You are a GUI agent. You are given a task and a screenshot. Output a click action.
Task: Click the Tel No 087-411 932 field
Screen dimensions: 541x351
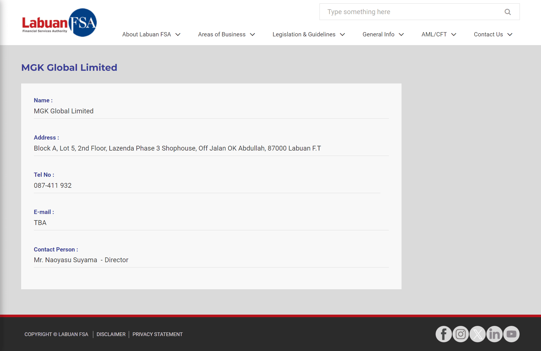[x=52, y=185]
